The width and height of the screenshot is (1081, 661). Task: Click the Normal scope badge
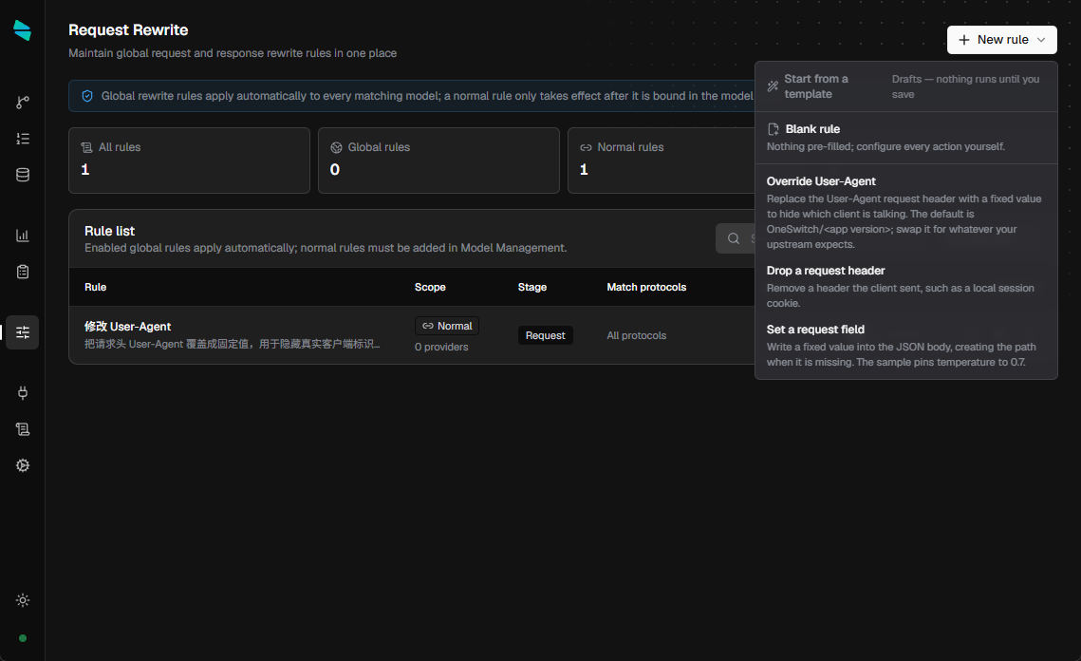[447, 326]
